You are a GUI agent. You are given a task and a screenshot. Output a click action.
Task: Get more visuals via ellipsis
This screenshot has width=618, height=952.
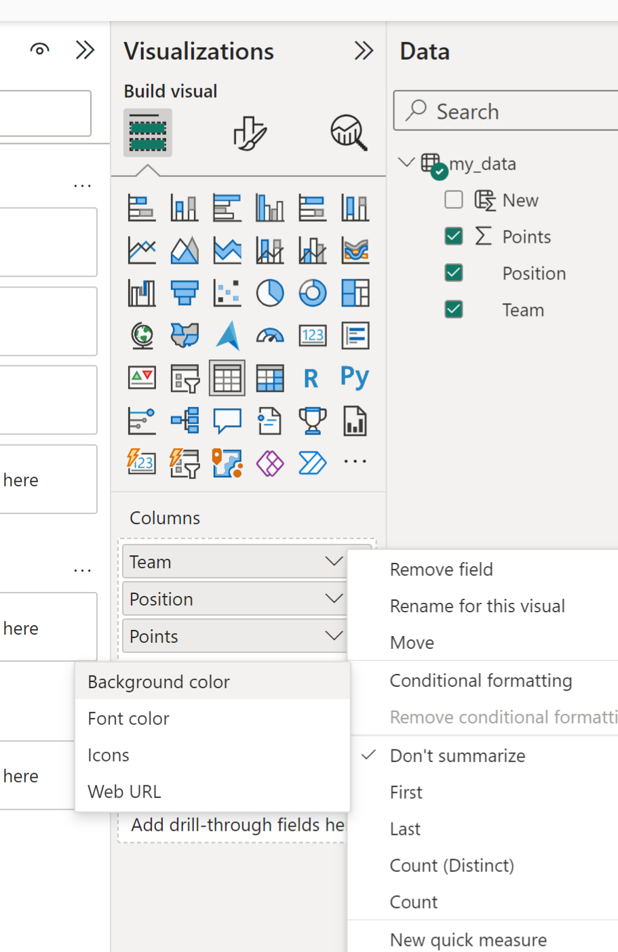(x=355, y=462)
